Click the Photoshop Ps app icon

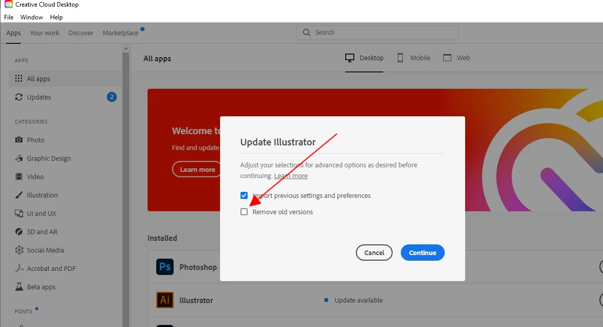(164, 267)
